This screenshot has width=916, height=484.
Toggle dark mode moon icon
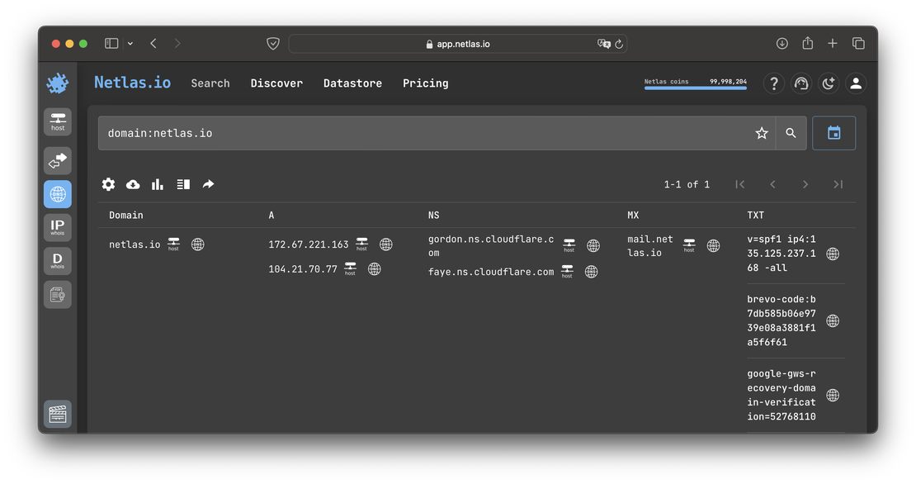[828, 83]
